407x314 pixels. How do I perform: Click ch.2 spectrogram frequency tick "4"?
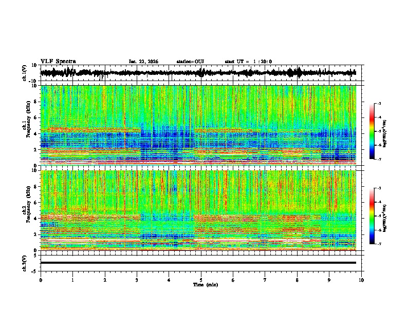[x=35, y=219]
